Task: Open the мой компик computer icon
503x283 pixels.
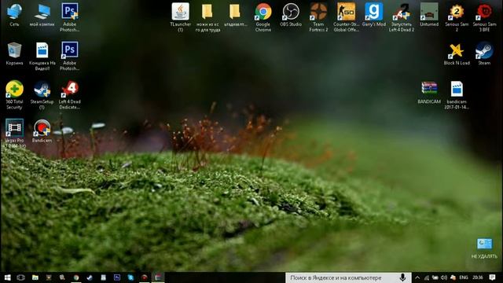Action: pos(42,15)
